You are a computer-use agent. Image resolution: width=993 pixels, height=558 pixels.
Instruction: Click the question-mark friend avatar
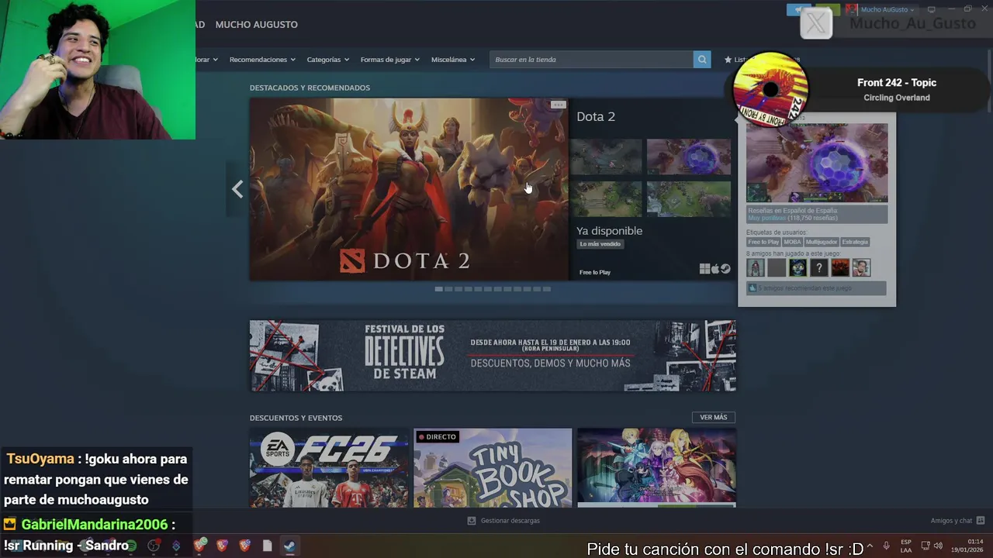pyautogui.click(x=819, y=267)
